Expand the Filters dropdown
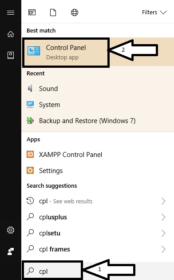The width and height of the screenshot is (174, 280). (x=154, y=12)
